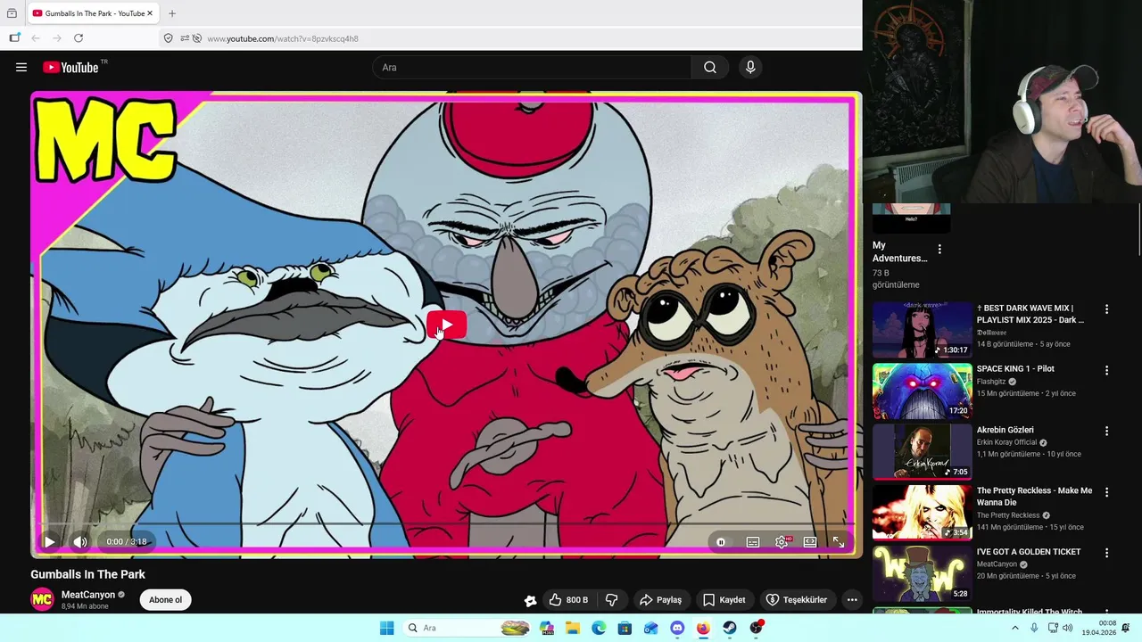Click the Teşekkürler thanks button
The width and height of the screenshot is (1142, 642).
pos(797,600)
